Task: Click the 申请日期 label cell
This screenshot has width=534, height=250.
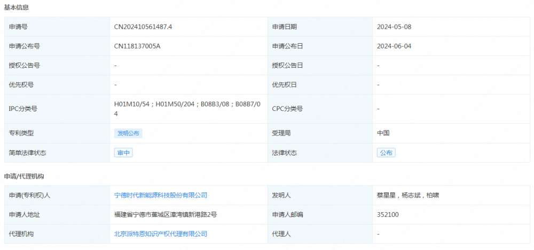Action: (320, 27)
